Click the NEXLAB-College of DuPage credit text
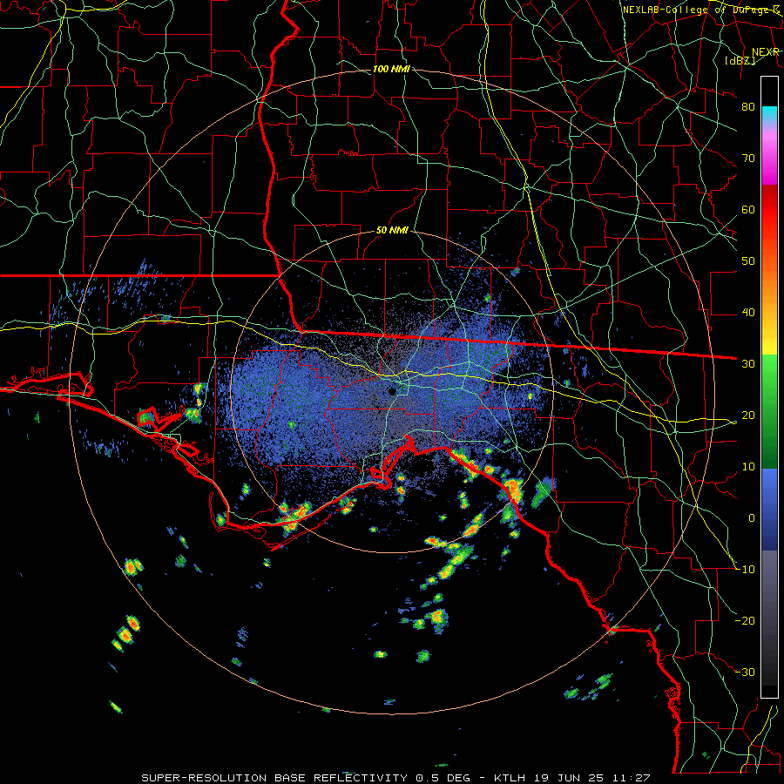This screenshot has width=784, height=784. coord(701,10)
